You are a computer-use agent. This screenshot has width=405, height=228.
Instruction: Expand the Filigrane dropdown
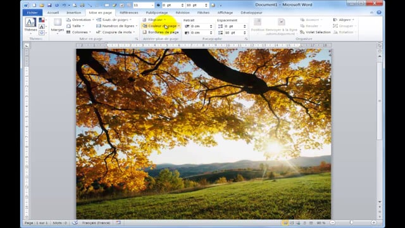pos(154,20)
